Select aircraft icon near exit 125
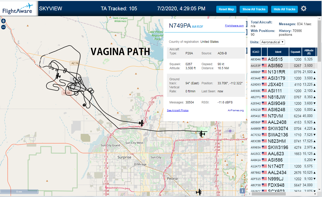The width and height of the screenshot is (322, 197). click(141, 123)
